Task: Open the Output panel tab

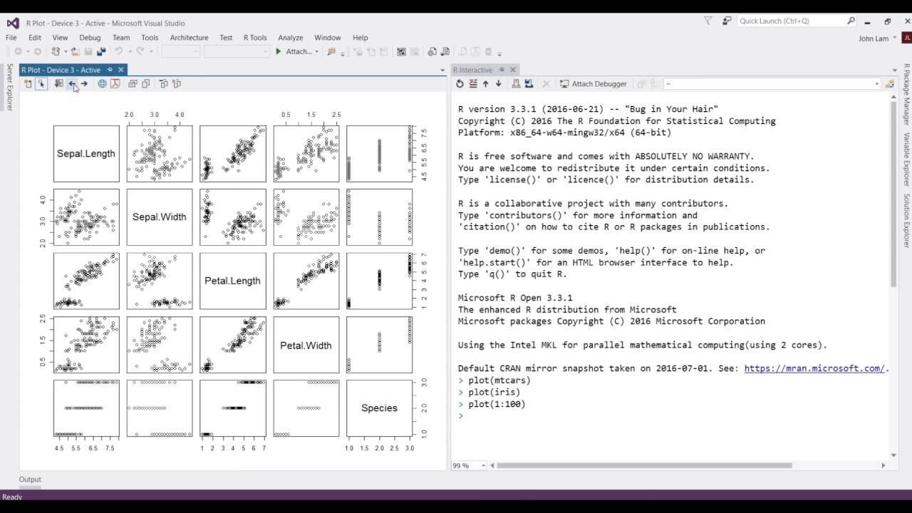Action: coord(30,480)
